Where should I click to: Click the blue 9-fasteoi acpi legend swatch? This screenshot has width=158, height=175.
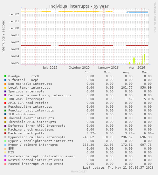pos(5,80)
